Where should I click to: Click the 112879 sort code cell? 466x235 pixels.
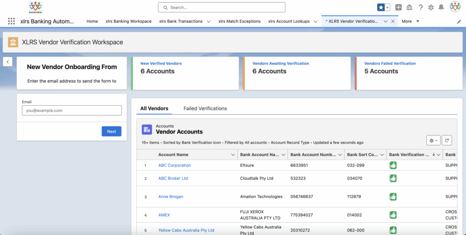click(x=354, y=196)
